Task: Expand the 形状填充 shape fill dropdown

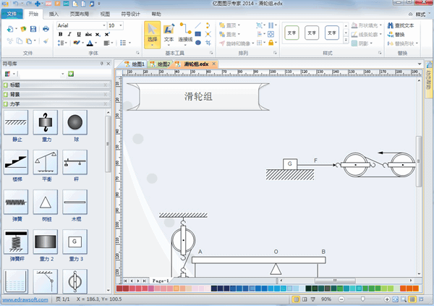Action: click(380, 25)
